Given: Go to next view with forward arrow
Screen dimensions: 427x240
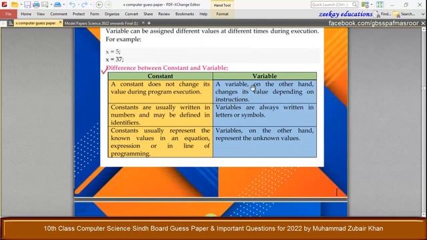Looking at the screenshot, I should [x=108, y=5].
